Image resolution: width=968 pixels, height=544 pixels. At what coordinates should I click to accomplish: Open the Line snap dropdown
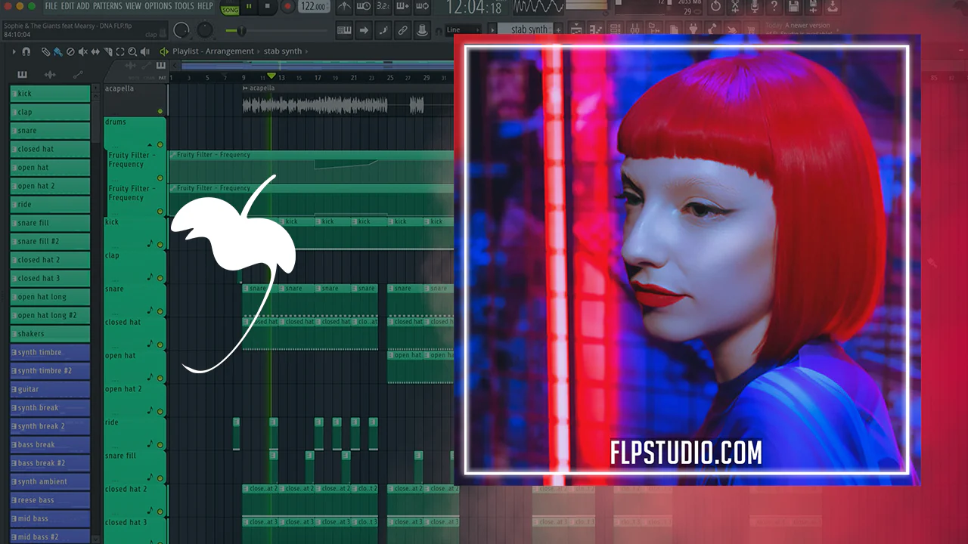[x=464, y=30]
